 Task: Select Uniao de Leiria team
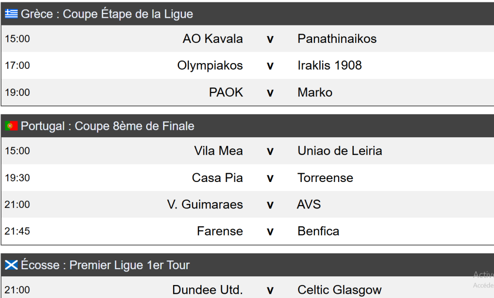click(340, 151)
